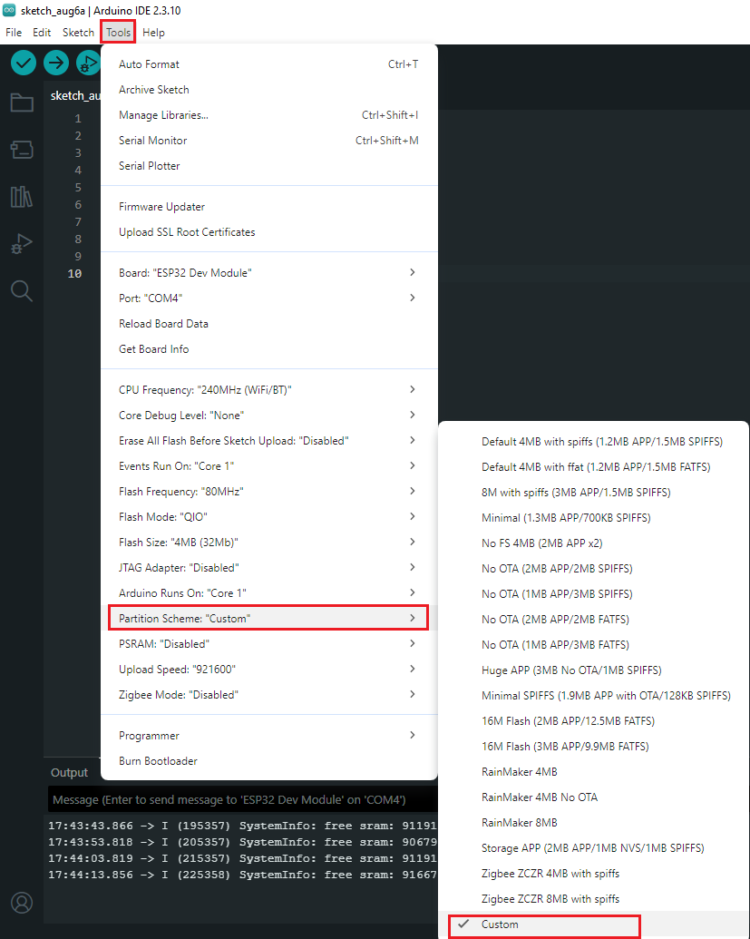Open the Search magnifier sidebar icon

pos(22,291)
